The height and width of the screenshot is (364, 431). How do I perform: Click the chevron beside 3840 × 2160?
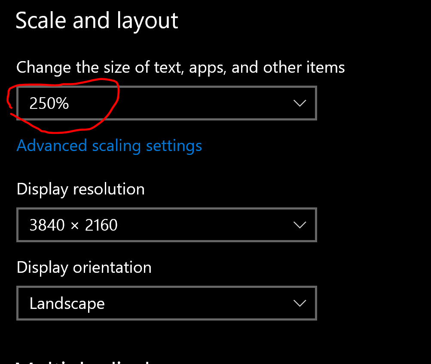[299, 225]
